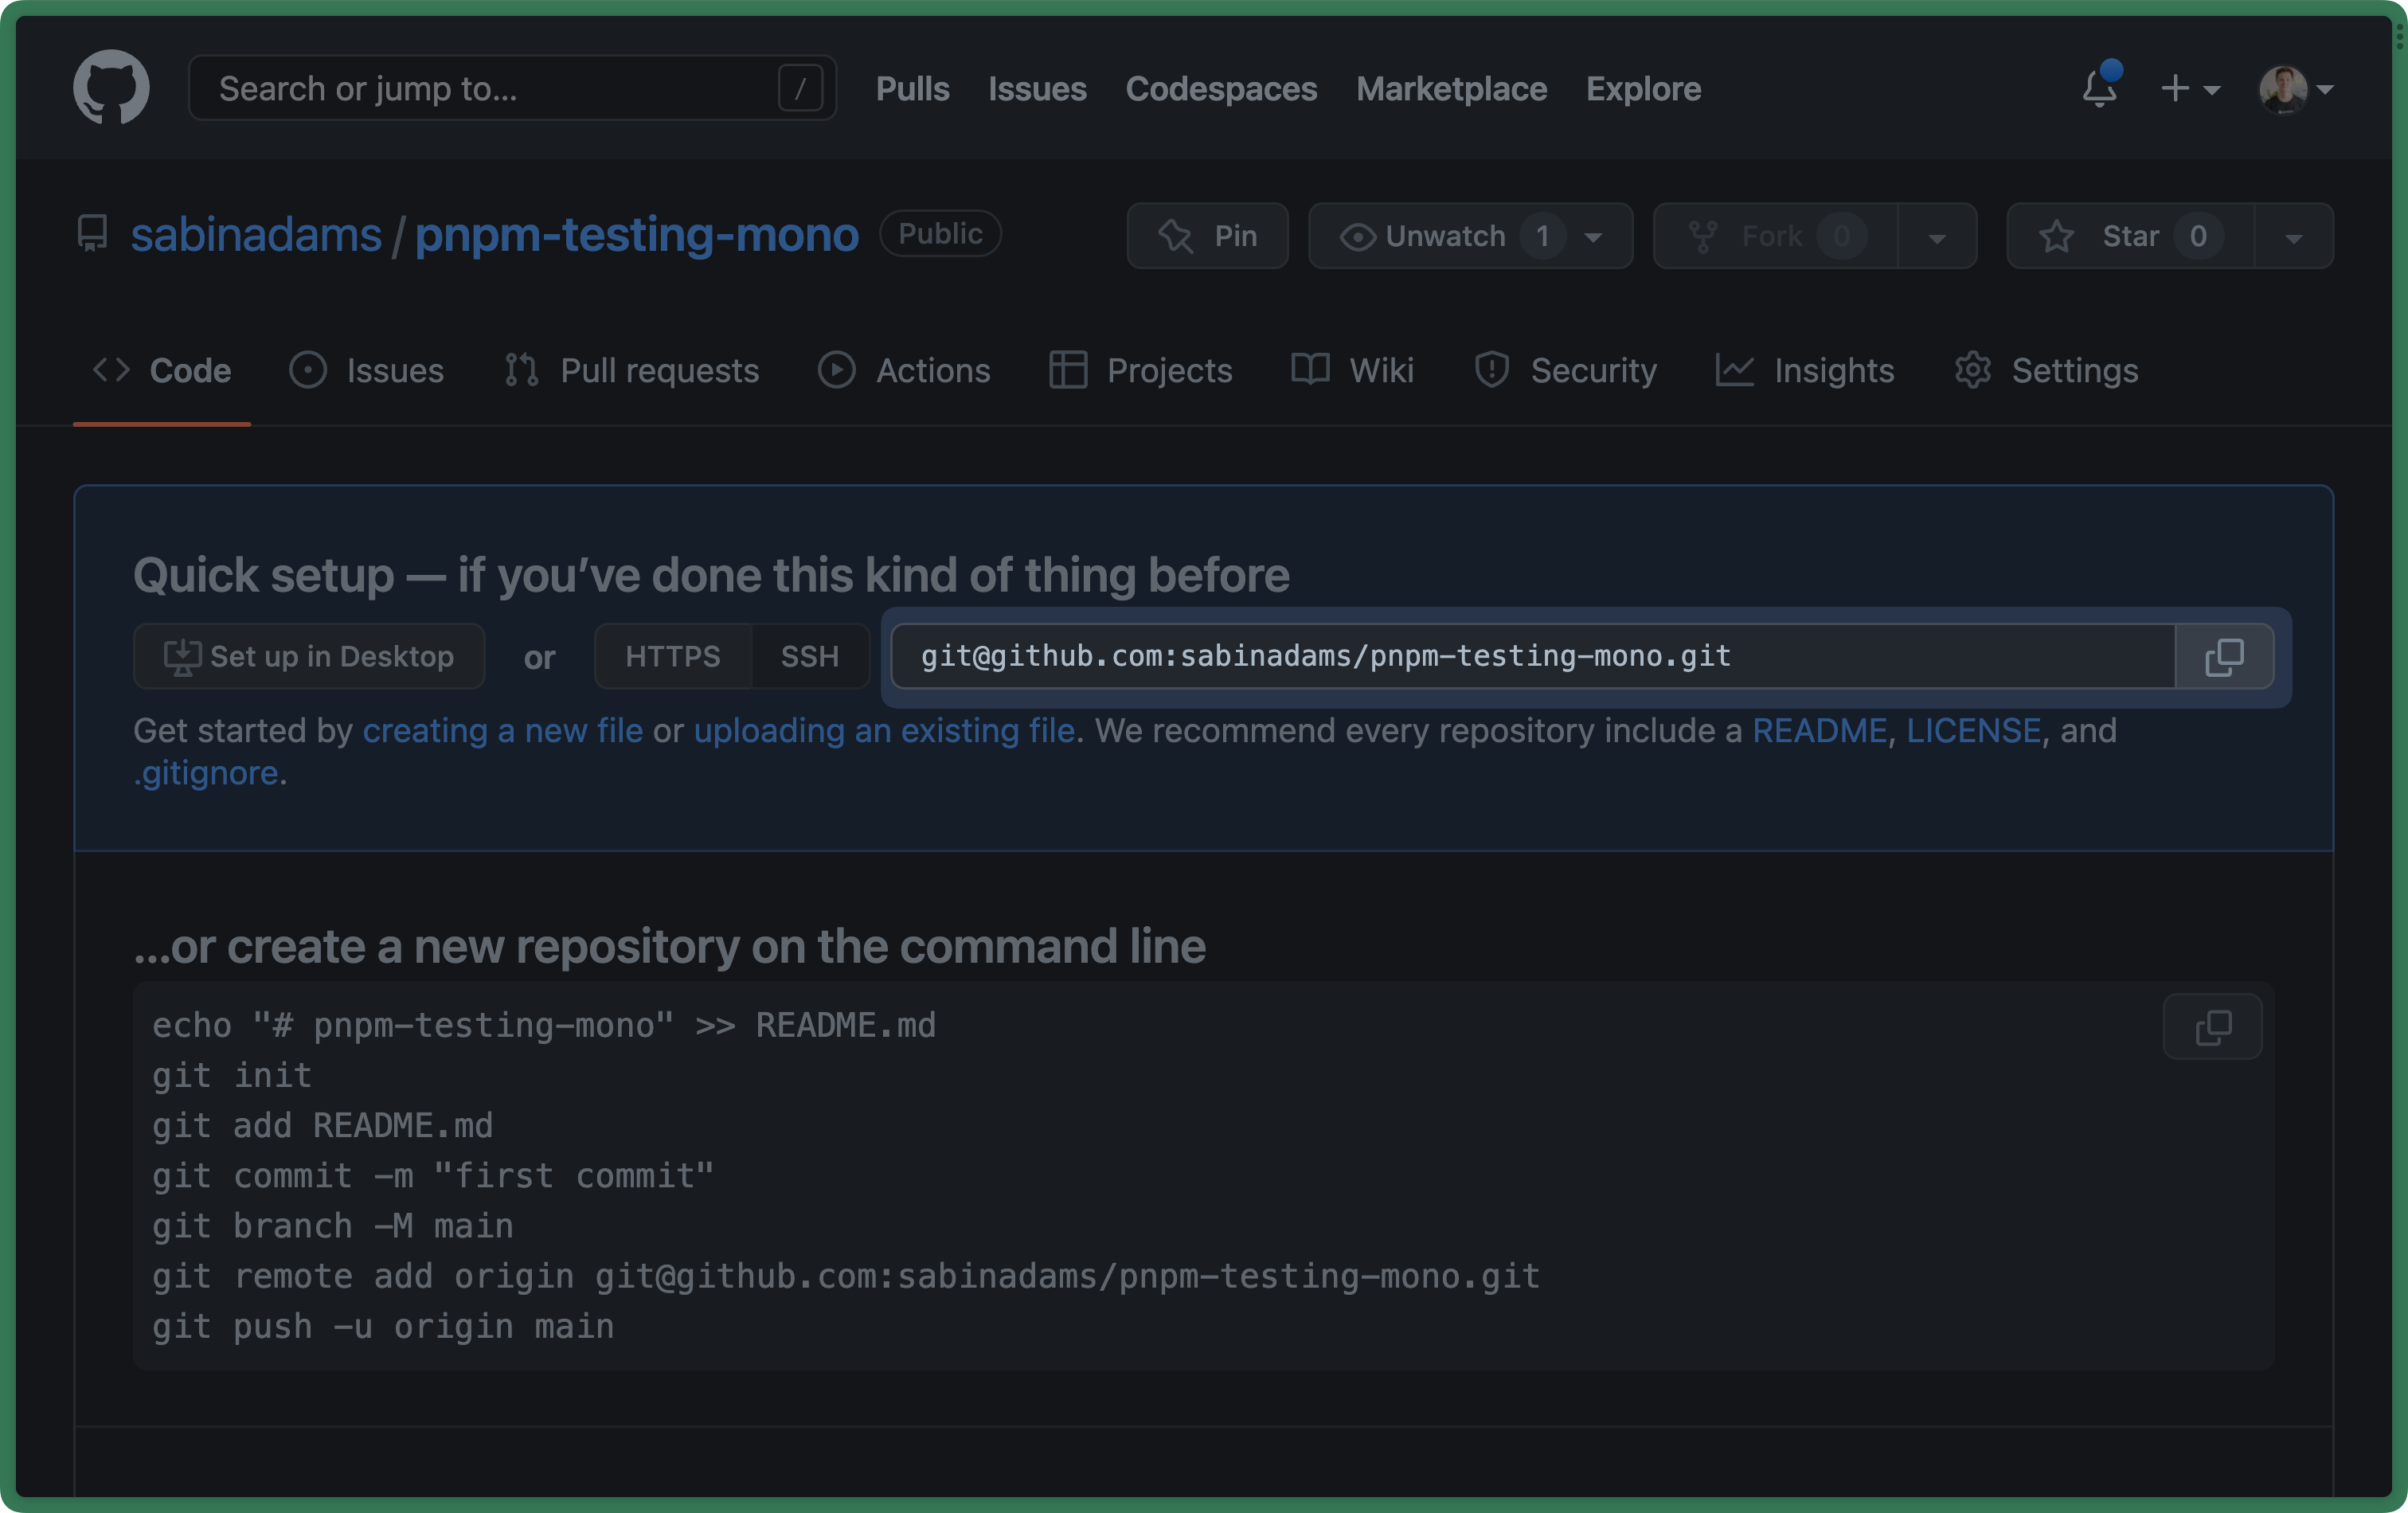
Task: Expand the Fork dropdown arrow
Action: [1936, 237]
